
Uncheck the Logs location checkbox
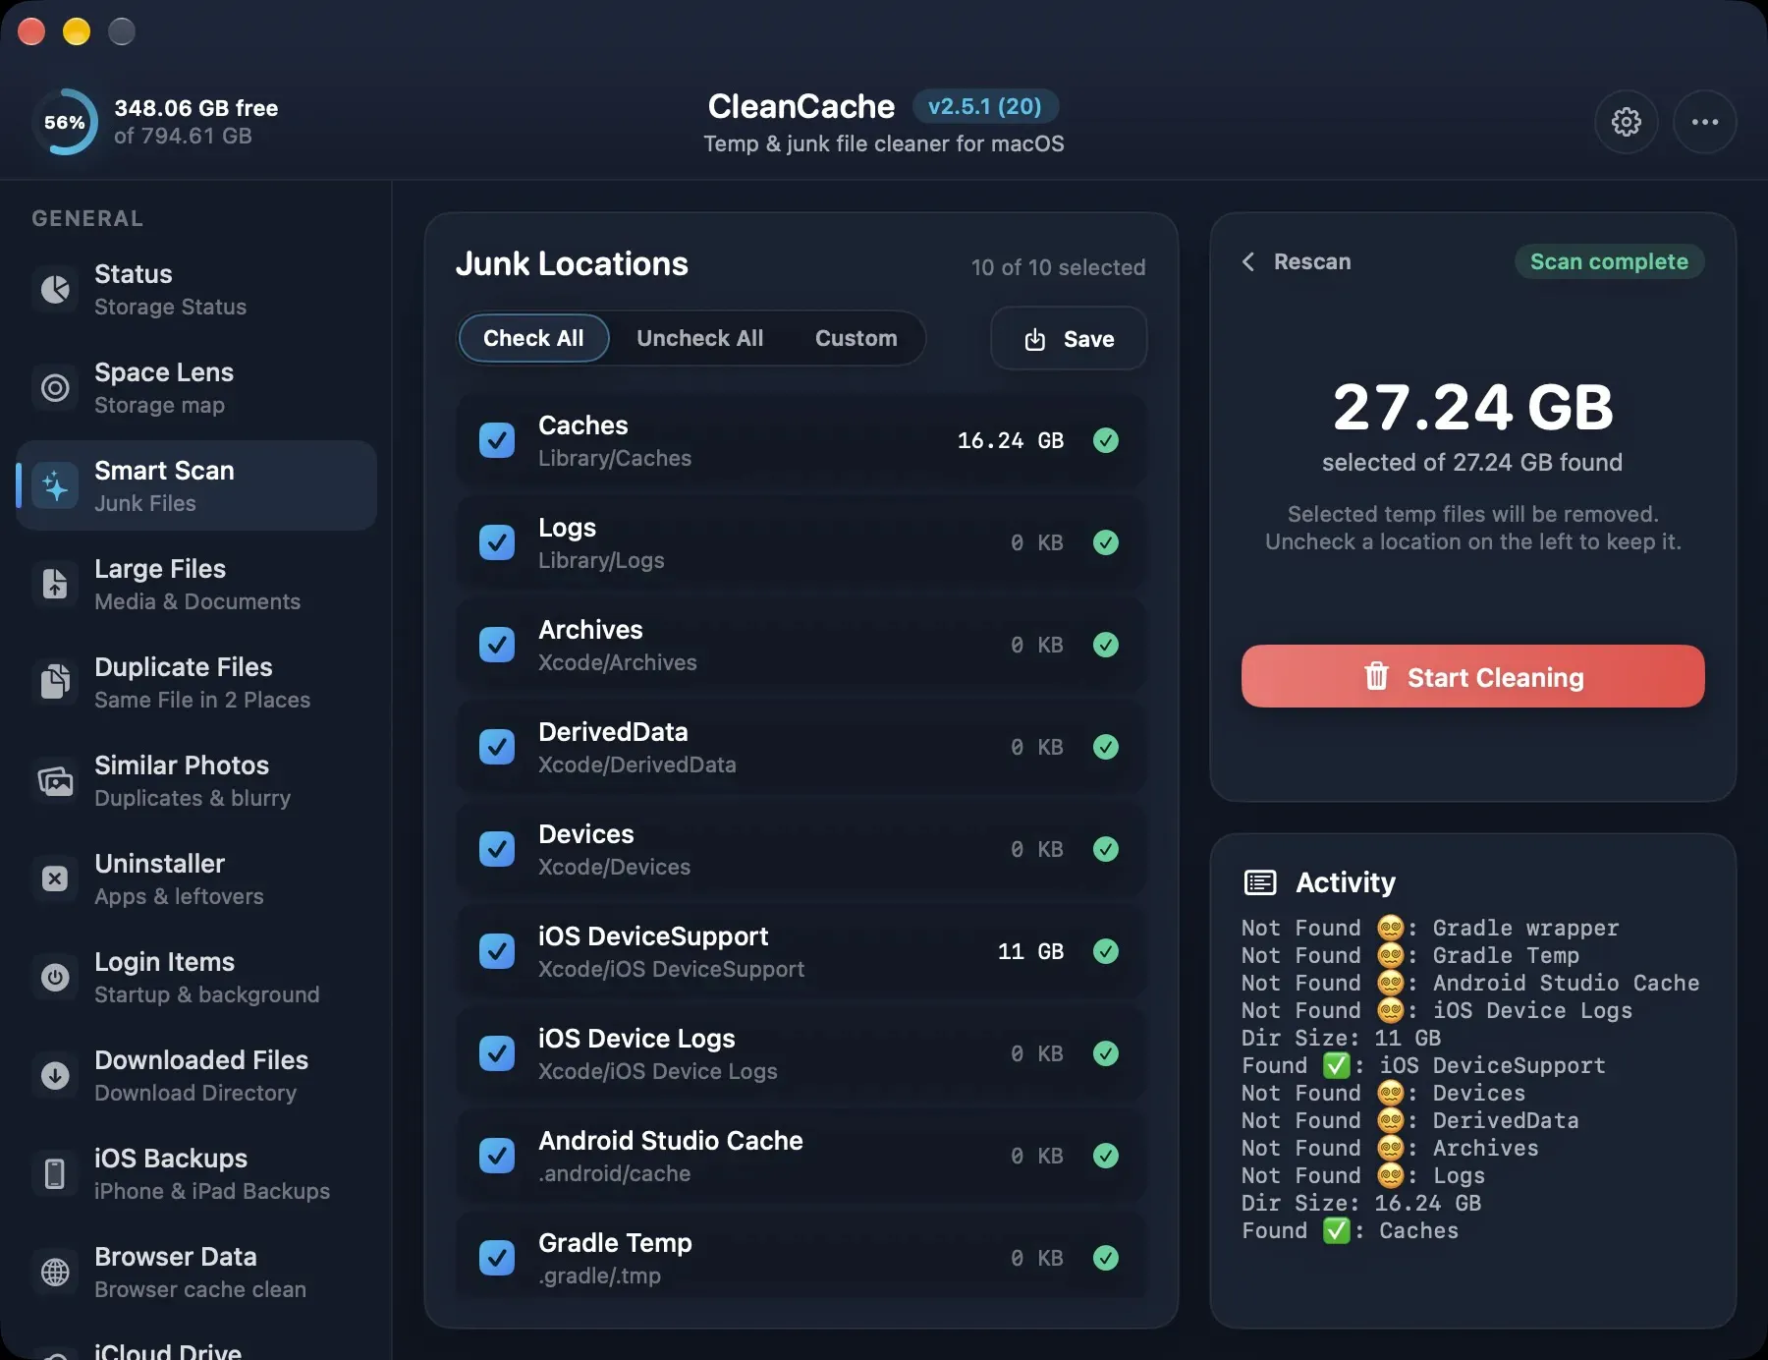(x=497, y=542)
